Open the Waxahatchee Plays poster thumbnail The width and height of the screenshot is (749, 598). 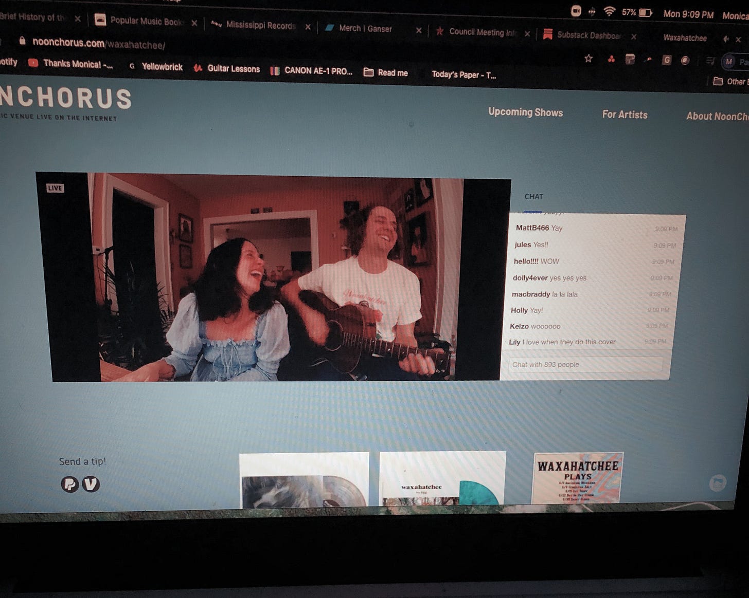577,478
